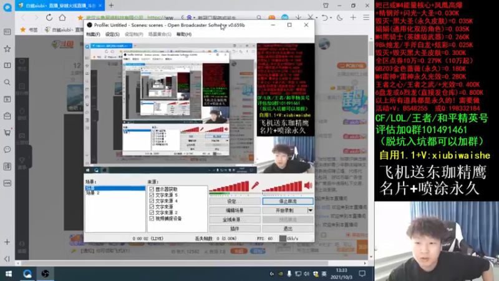Click the scissors screenshot tool icon

(310, 17)
